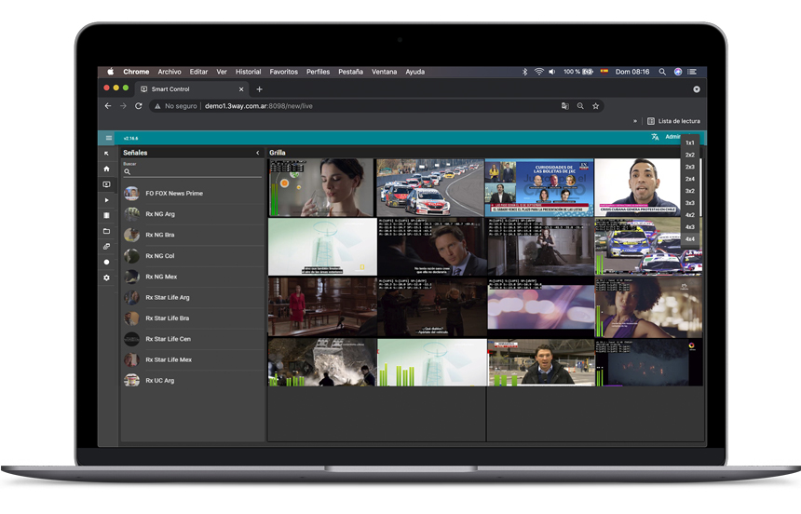Click the race cars video thumbnail

point(430,187)
